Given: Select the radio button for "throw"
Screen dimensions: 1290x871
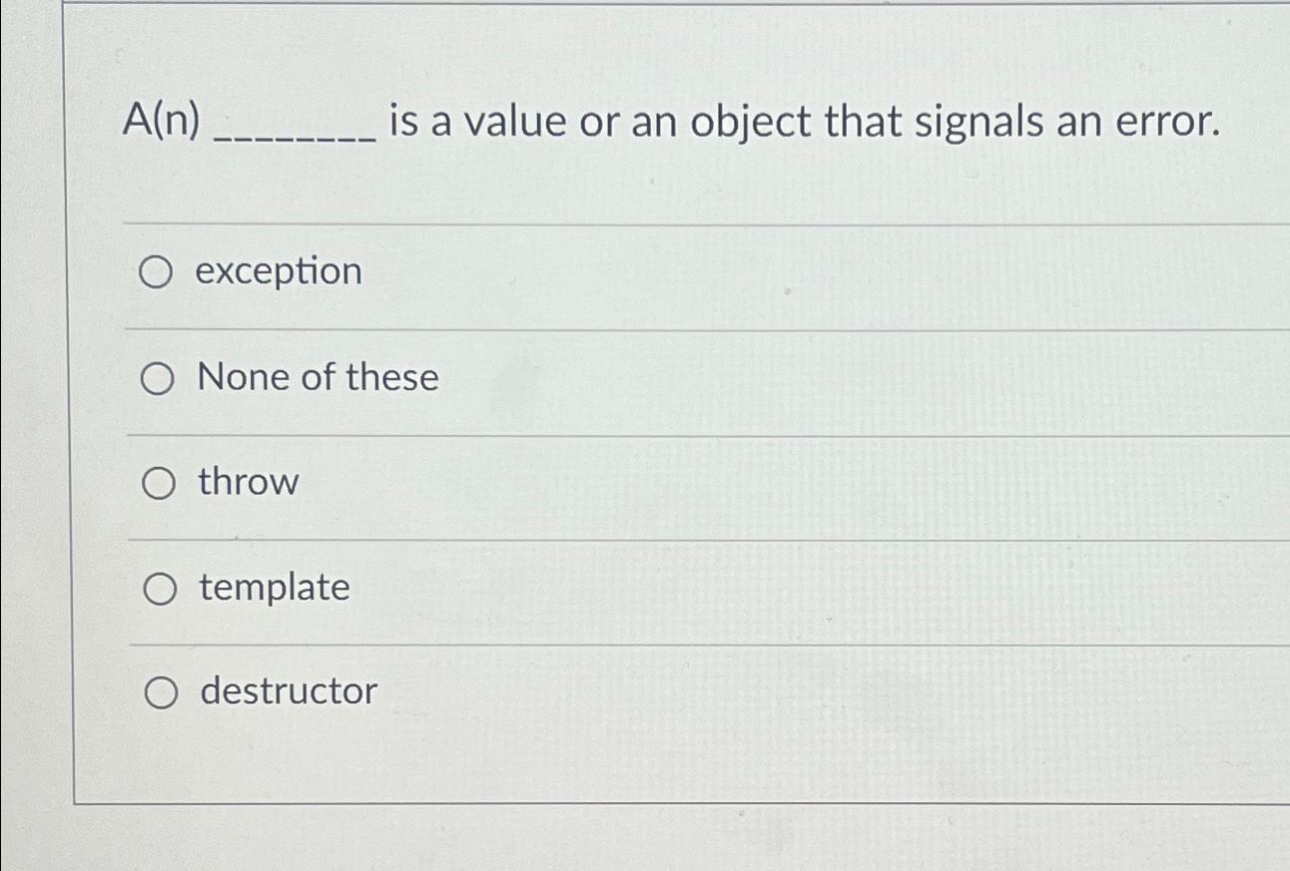Looking at the screenshot, I should click(x=157, y=482).
